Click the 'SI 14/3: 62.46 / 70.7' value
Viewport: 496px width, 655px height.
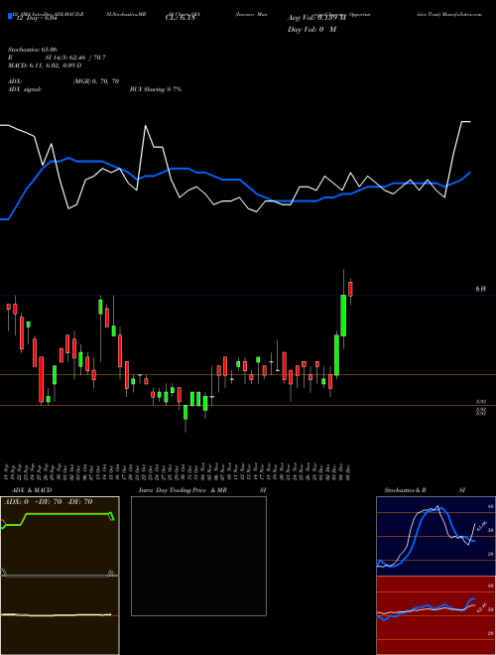coord(75,58)
